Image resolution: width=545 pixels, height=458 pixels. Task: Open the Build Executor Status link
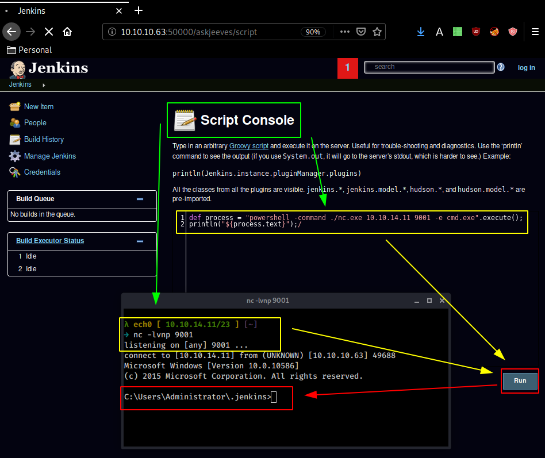click(x=50, y=241)
